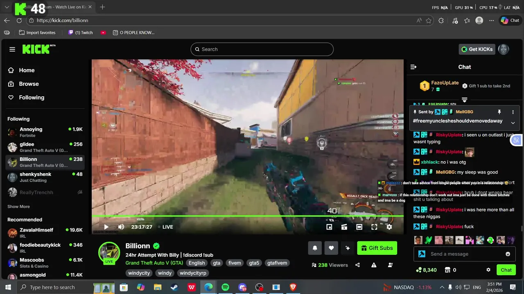Send message with the green Chat button
This screenshot has width=524, height=294.
point(506,270)
